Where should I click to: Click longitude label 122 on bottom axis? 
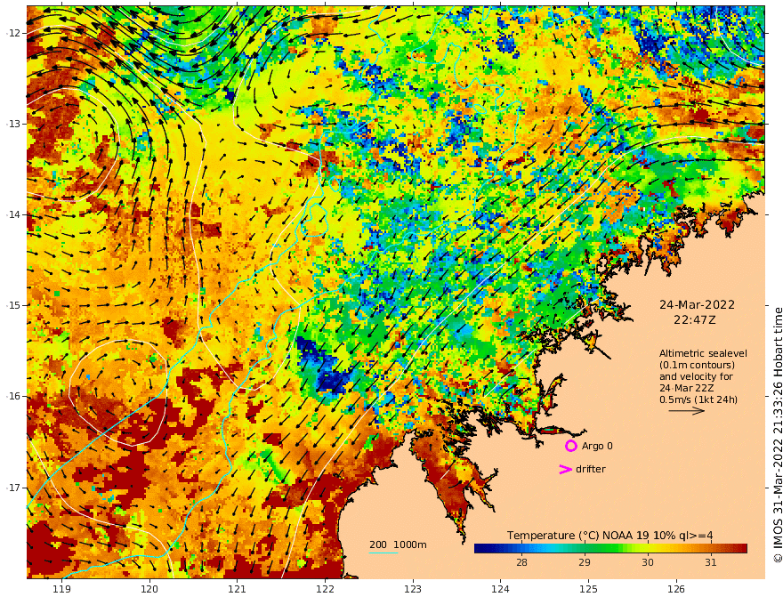(325, 590)
